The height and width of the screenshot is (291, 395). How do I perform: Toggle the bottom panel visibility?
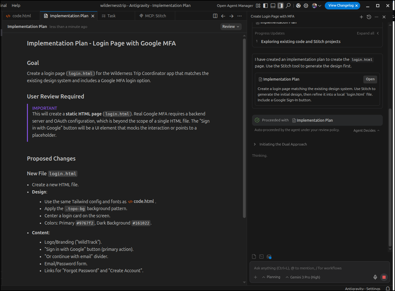pyautogui.click(x=273, y=6)
